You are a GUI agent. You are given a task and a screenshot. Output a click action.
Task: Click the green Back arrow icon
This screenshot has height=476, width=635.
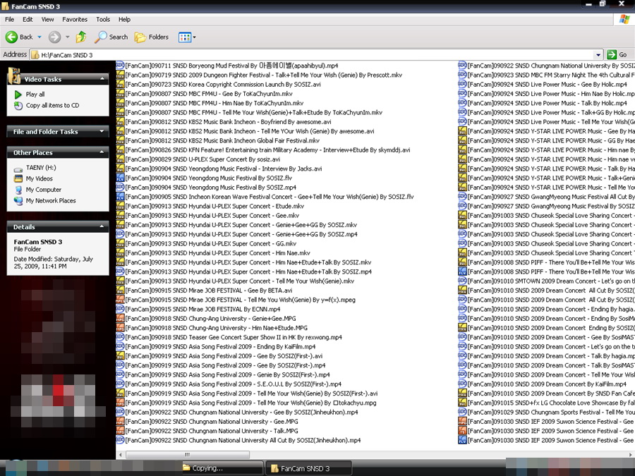pyautogui.click(x=11, y=37)
